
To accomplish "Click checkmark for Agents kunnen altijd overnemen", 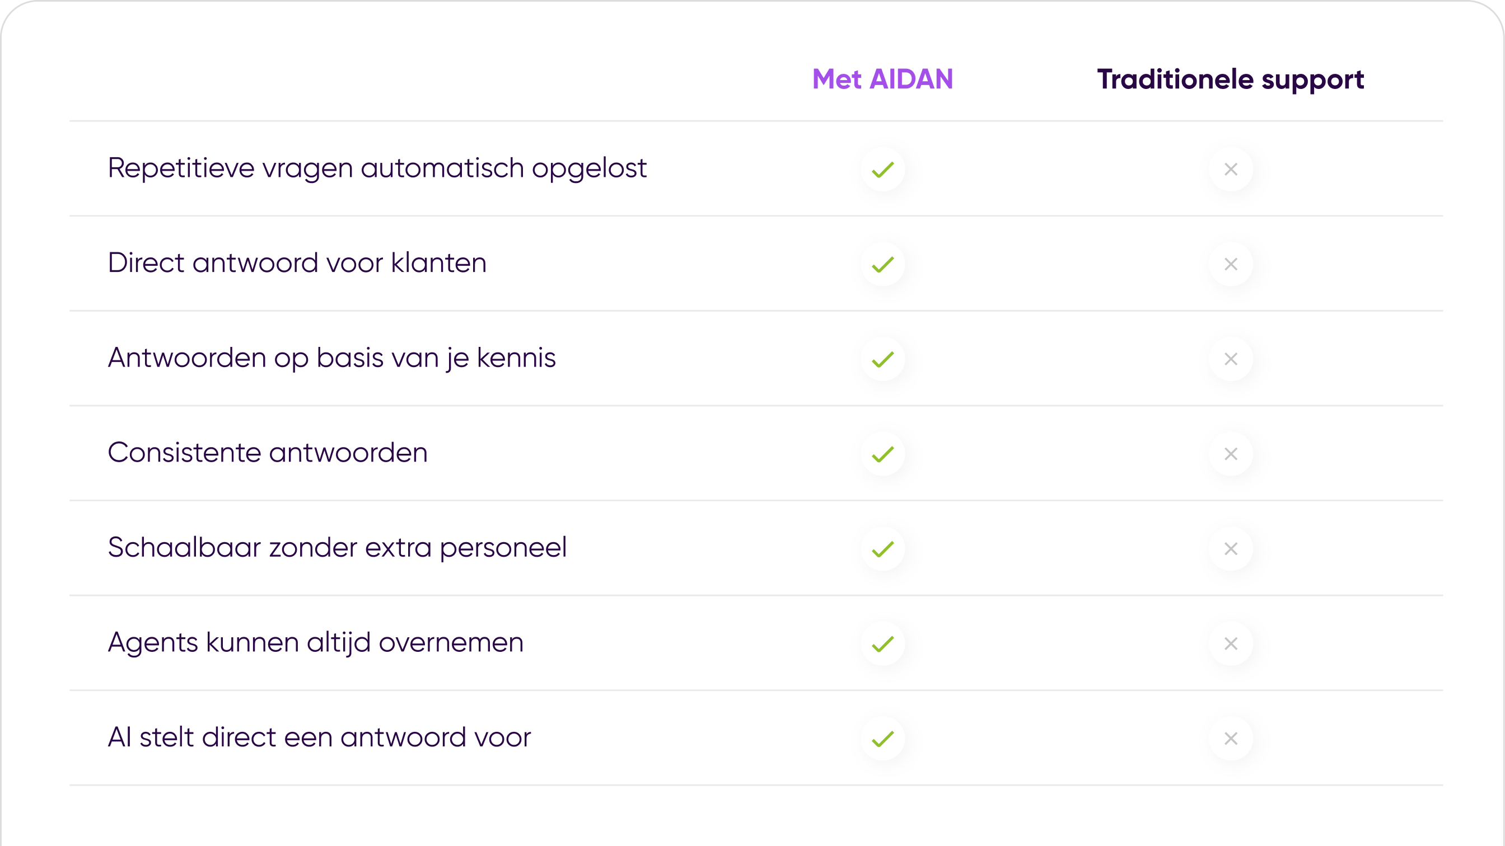I will click(883, 644).
